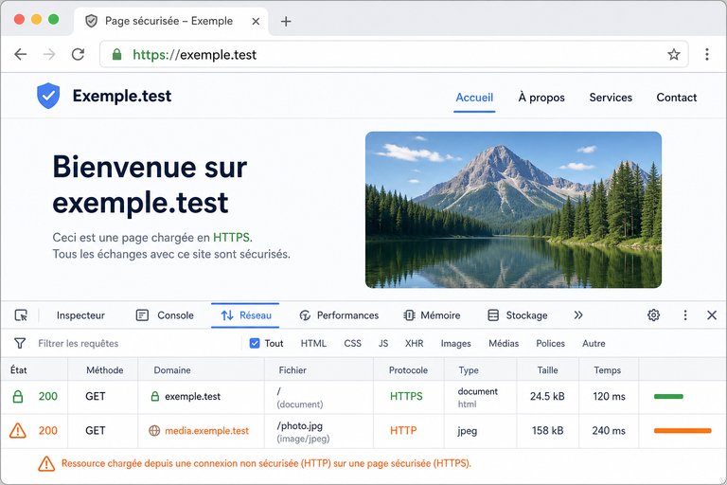Open the Stockage tab
Image resolution: width=727 pixels, height=485 pixels.
point(518,315)
